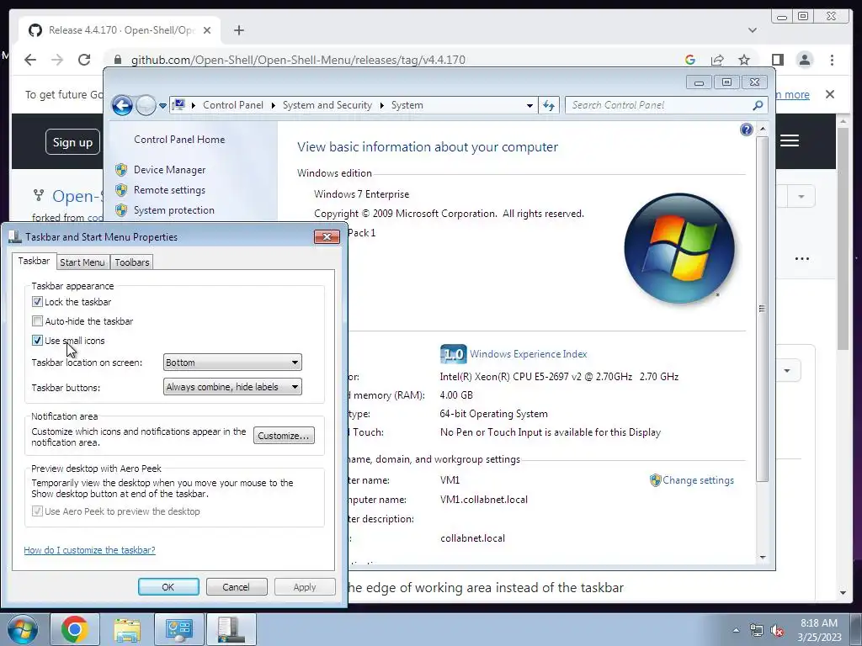Screen dimensions: 862x646
Task: Switch to the Taskbar tab
Action: point(34,261)
